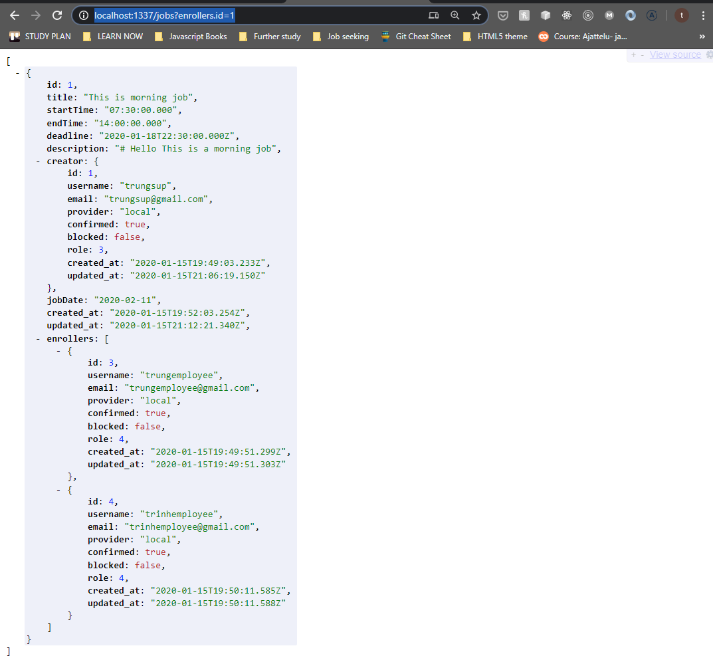
Task: Open the Javascript Books bookmark folder
Action: (x=191, y=37)
